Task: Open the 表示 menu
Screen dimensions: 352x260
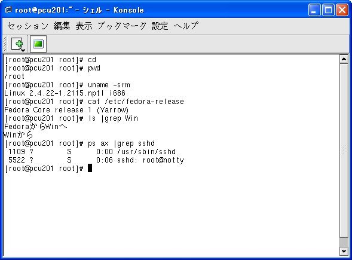Action: pos(84,26)
